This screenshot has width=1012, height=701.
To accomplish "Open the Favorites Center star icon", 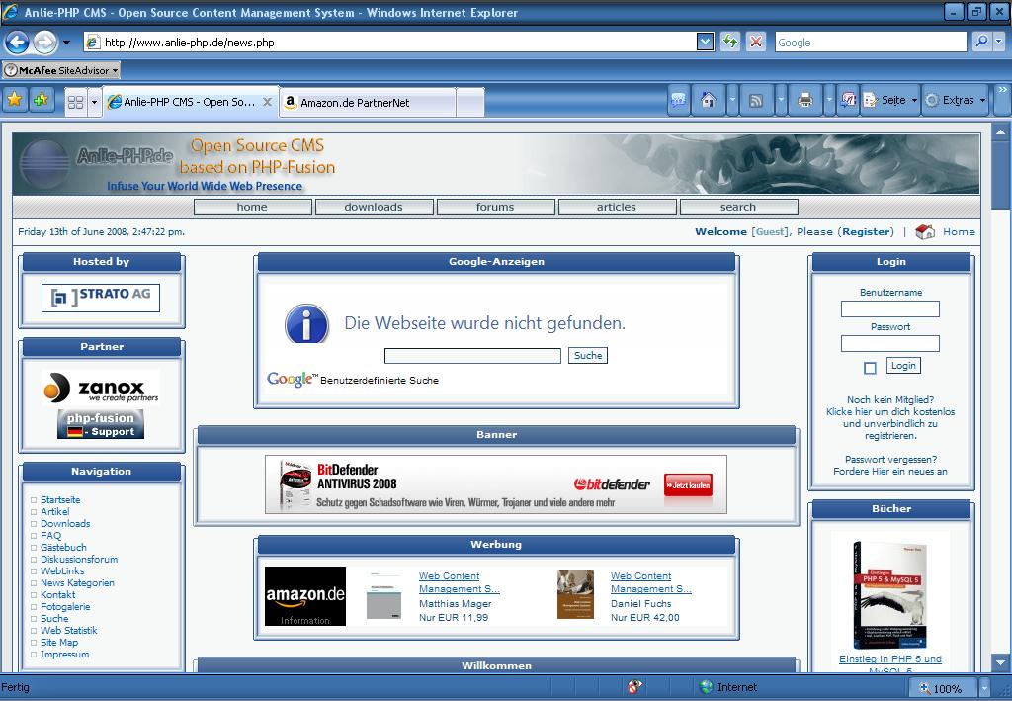I will (15, 100).
